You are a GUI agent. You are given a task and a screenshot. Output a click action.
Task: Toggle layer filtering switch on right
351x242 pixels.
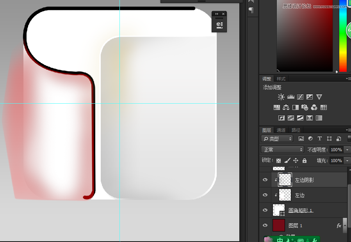[x=349, y=139]
